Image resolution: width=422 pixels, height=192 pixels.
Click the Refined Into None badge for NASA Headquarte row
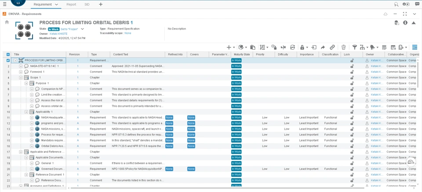point(169,117)
